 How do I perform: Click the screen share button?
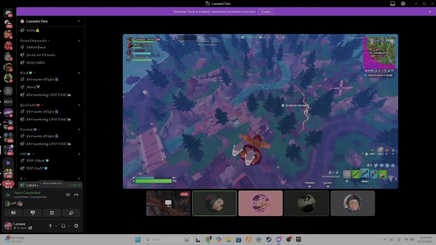tap(33, 213)
